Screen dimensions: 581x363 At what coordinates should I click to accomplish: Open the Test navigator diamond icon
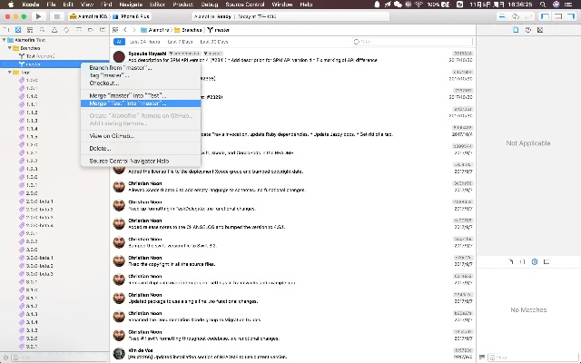point(66,30)
